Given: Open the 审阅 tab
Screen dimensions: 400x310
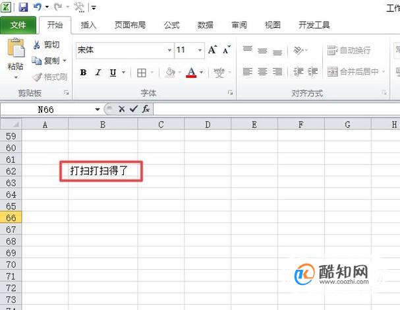Looking at the screenshot, I should pos(239,25).
